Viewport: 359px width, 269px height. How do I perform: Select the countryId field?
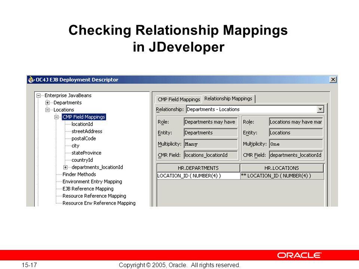[x=82, y=160]
